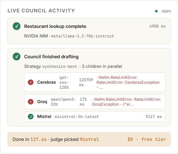Viewport: 178px width, 154px height.
Task: Click the red error icon next to Groq
Action: (x=31, y=102)
